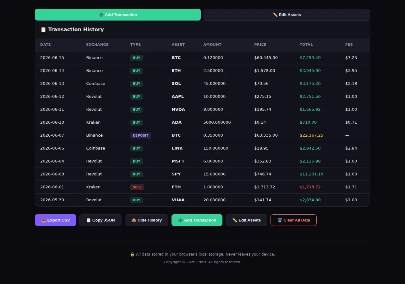Screen dimensions: 405x284
Task: Click amount 0.350000
Action: (213, 135)
